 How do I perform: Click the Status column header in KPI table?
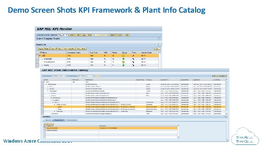click(124, 53)
